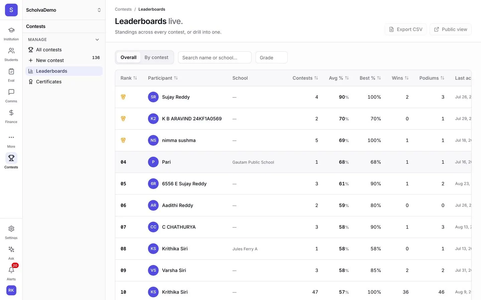Sort by Participant column

(163, 78)
